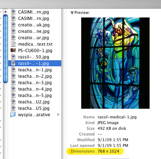Click the scroll up arrow in file column
161x159 pixels.
5,11
